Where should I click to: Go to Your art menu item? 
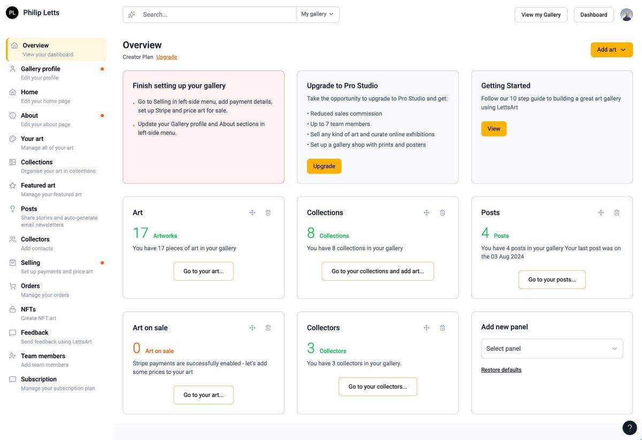56,143
